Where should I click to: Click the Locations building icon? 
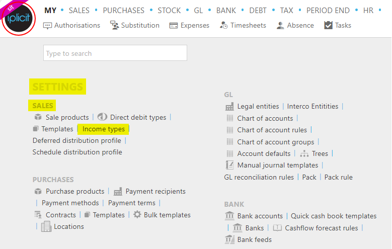[x=46, y=226]
